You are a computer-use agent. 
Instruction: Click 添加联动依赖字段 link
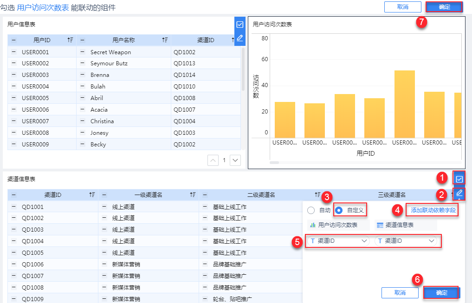(433, 210)
